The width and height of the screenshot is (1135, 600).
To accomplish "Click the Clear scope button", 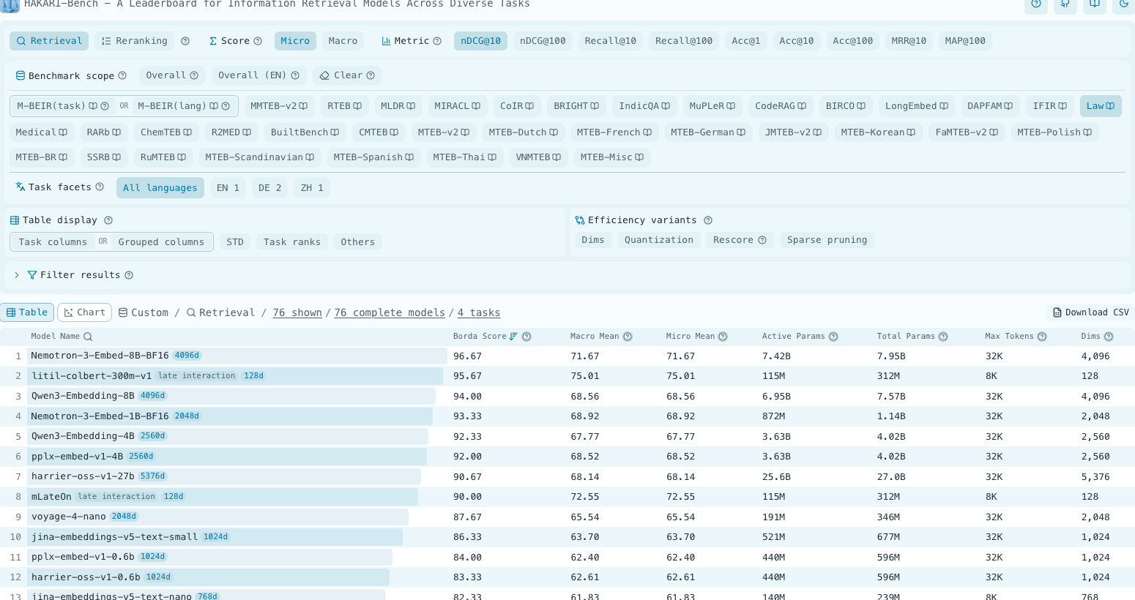I will 347,75.
